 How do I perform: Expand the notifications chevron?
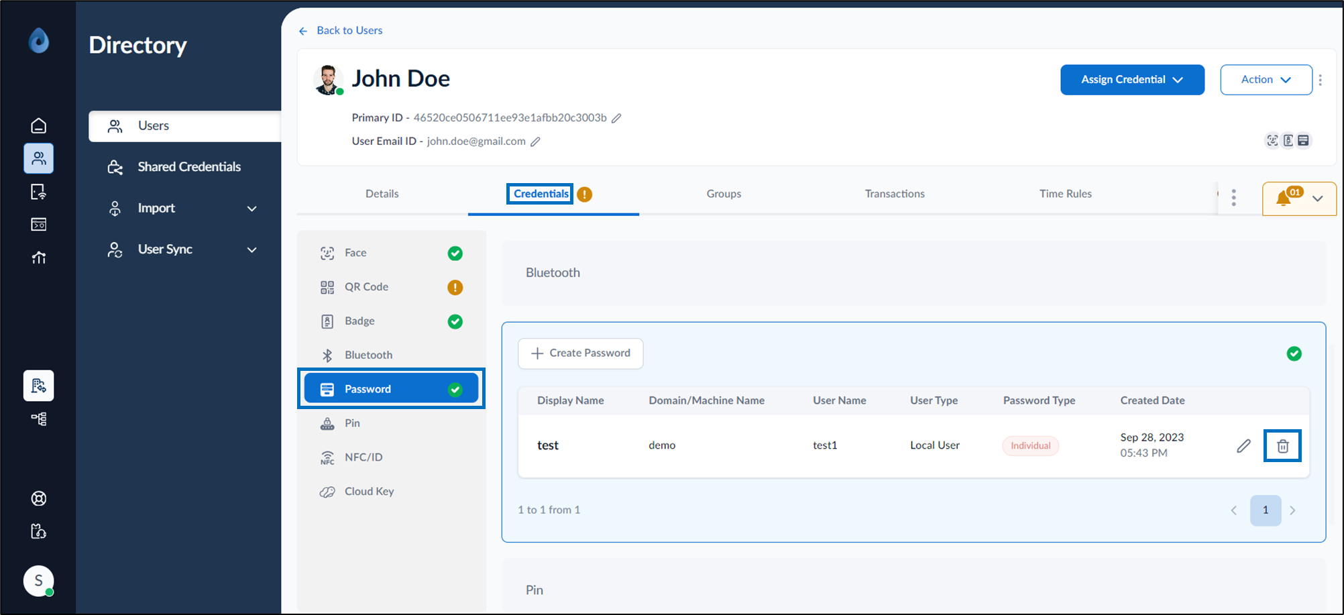(x=1318, y=199)
